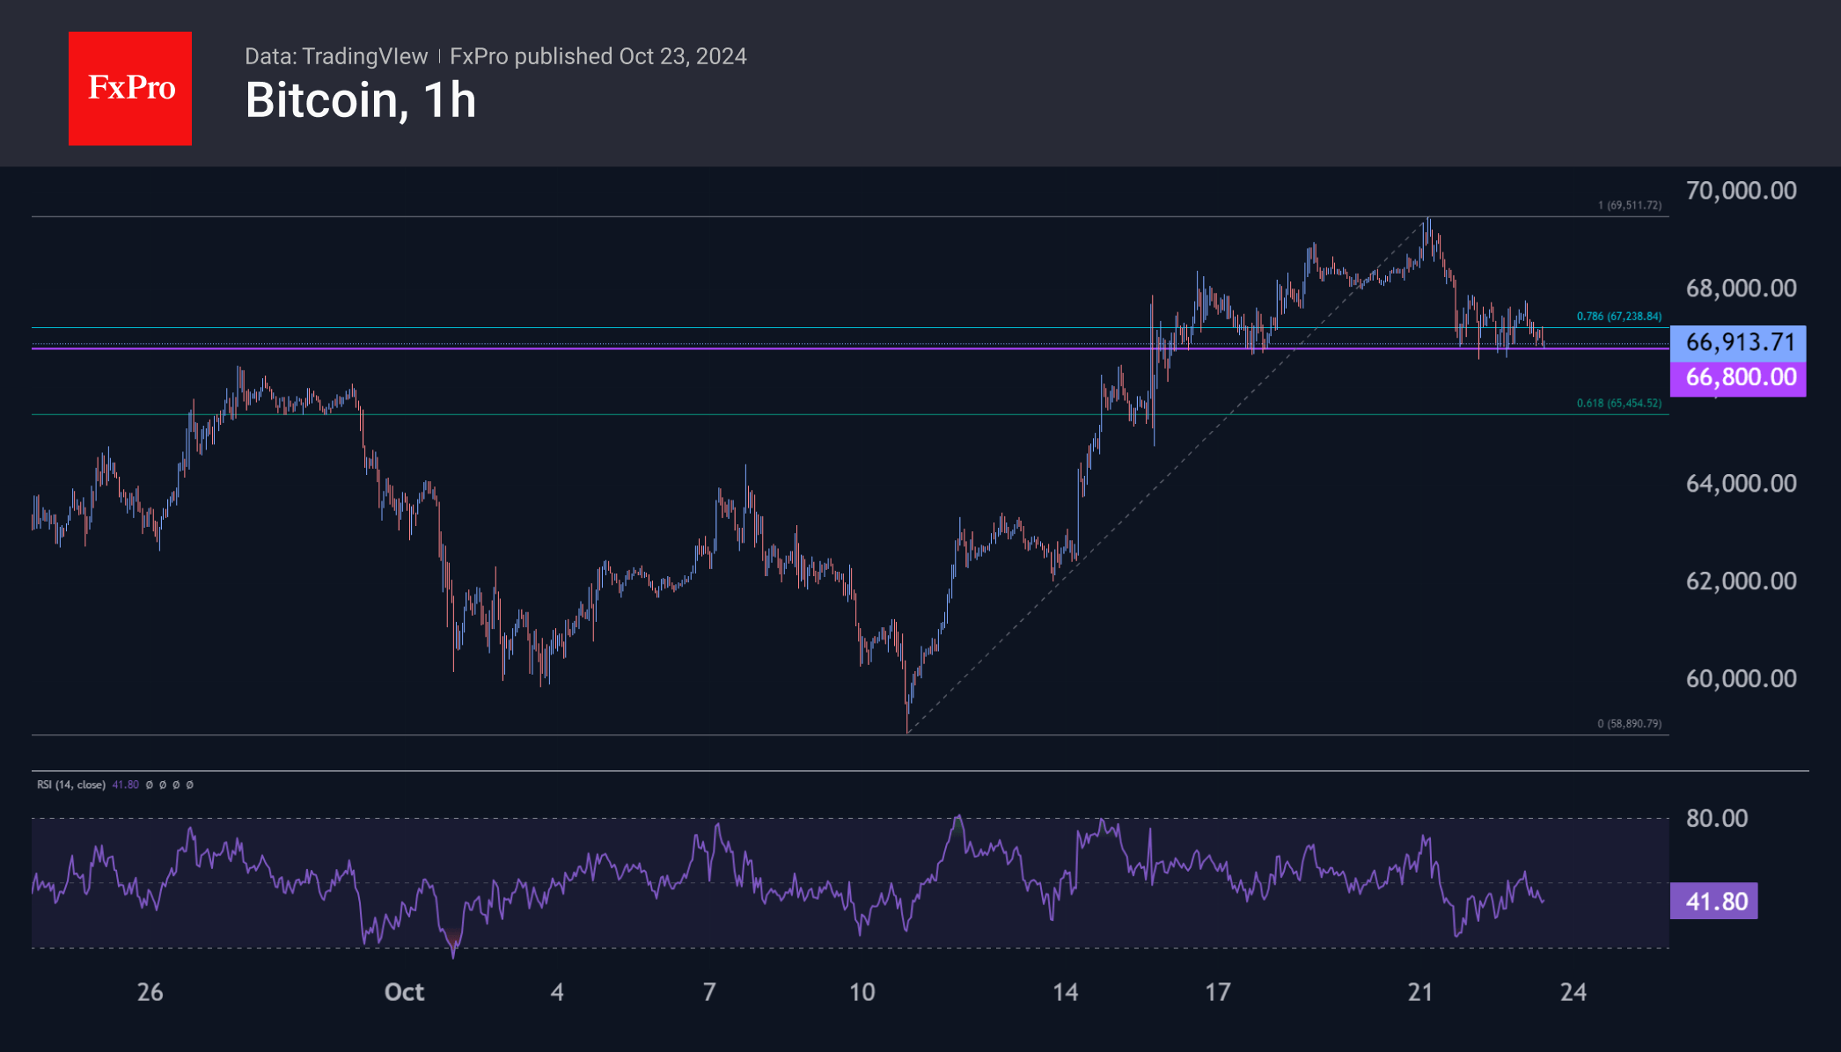1841x1052 pixels.
Task: Click the 26 date on the time axis
Action: [x=150, y=992]
